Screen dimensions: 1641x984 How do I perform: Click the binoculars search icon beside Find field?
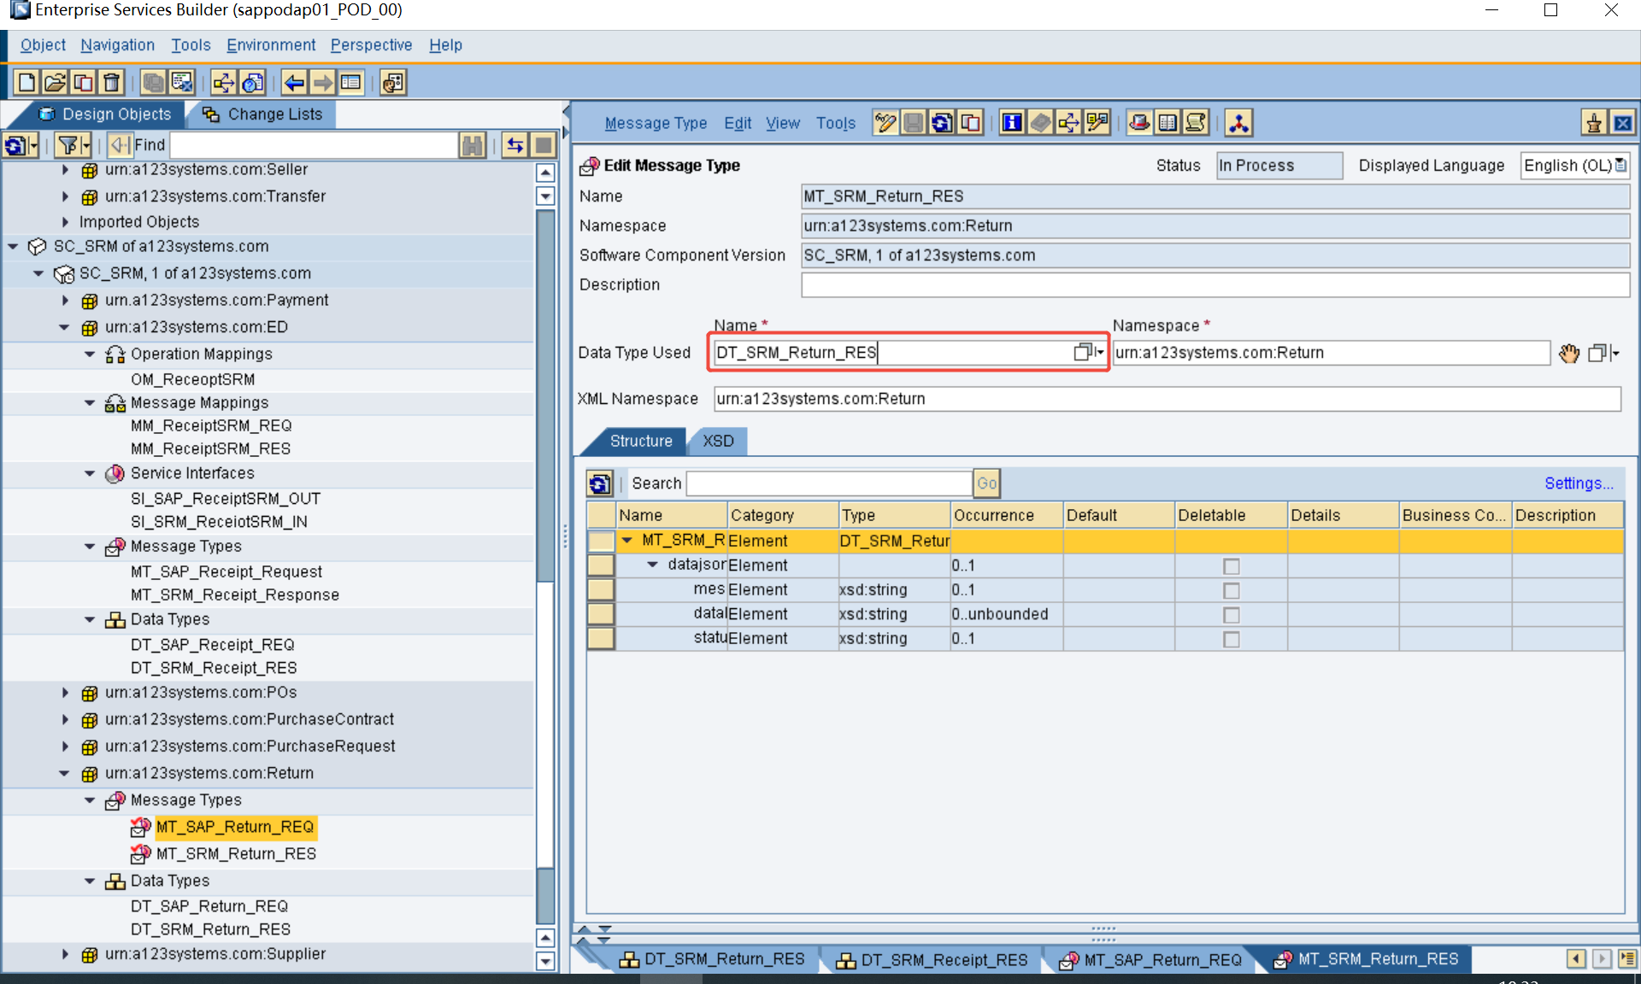click(x=472, y=145)
